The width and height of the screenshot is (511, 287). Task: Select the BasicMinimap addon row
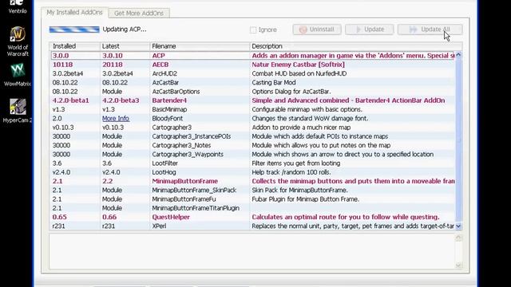pyautogui.click(x=252, y=109)
